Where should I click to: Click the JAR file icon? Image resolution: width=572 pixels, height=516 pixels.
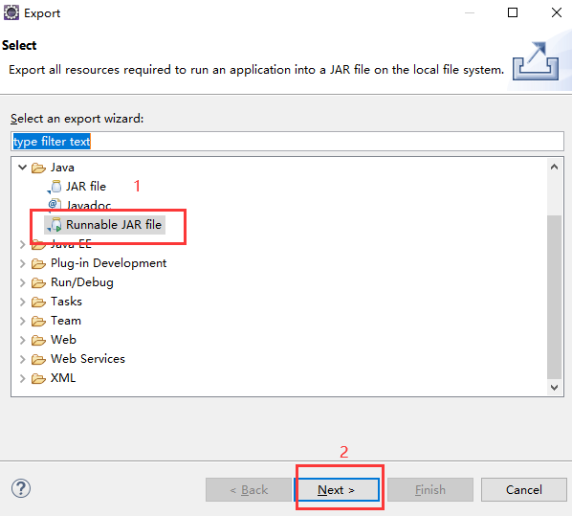tap(55, 187)
